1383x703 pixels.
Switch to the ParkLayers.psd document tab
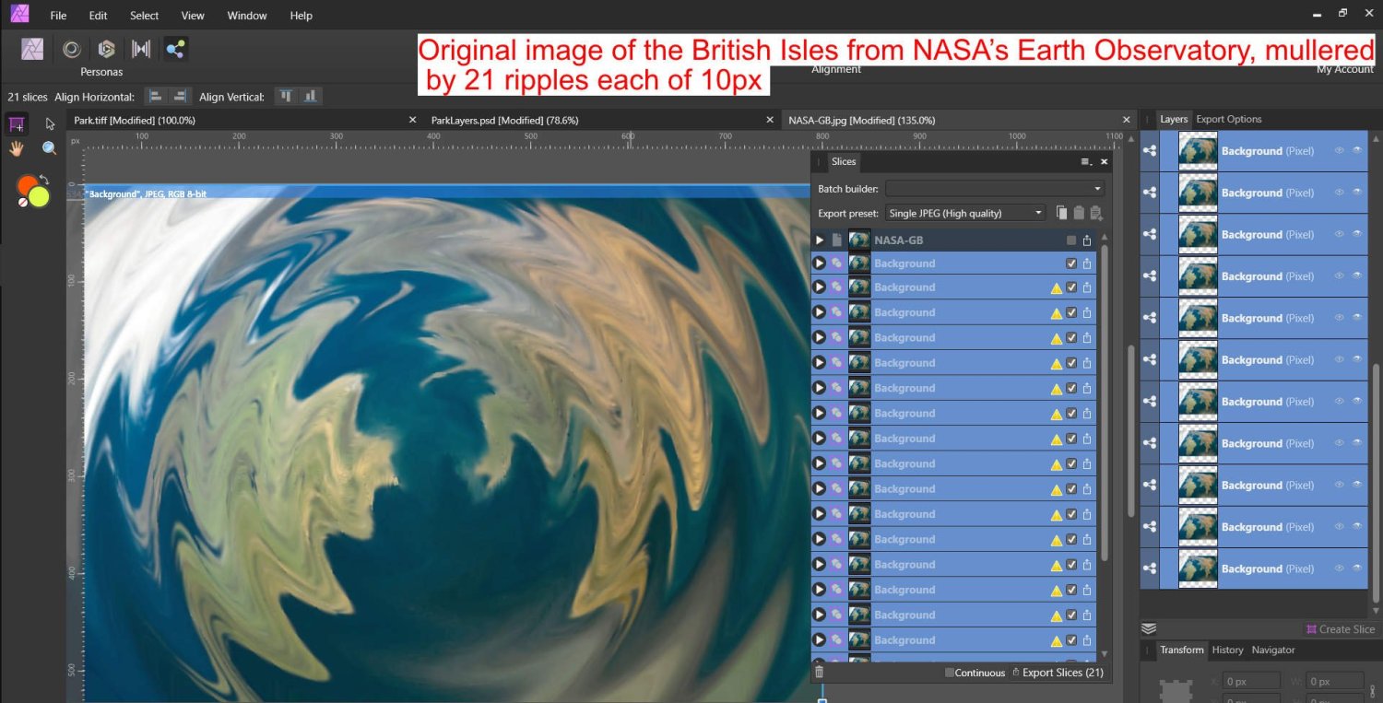[x=505, y=120]
